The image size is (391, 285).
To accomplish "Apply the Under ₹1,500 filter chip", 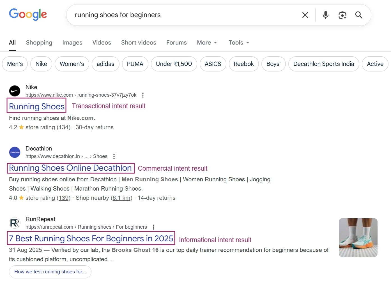I will click(174, 64).
